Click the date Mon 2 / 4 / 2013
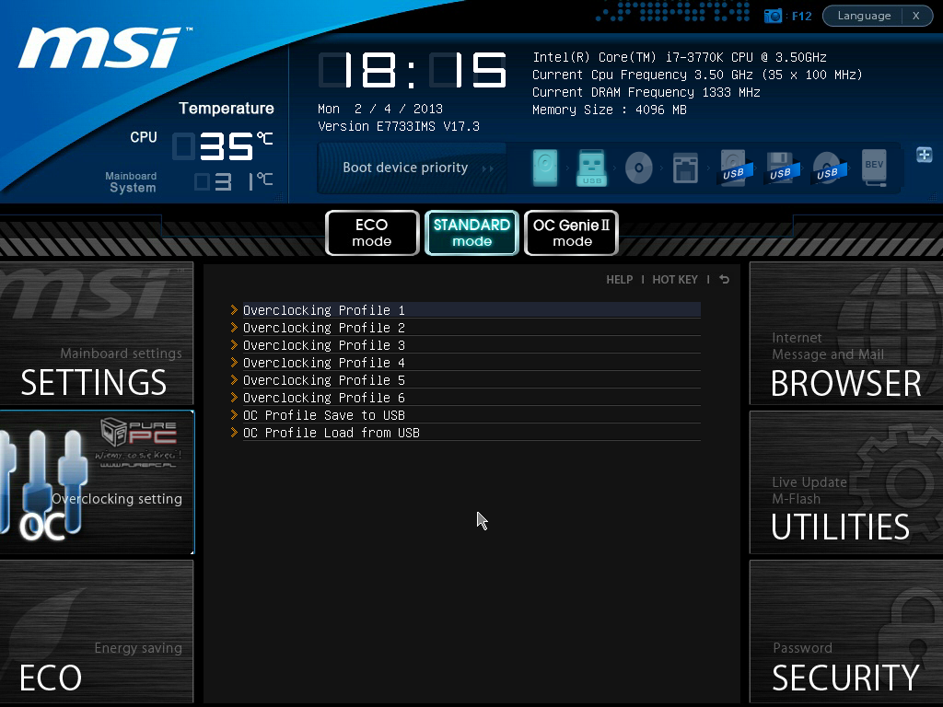 pyautogui.click(x=380, y=109)
